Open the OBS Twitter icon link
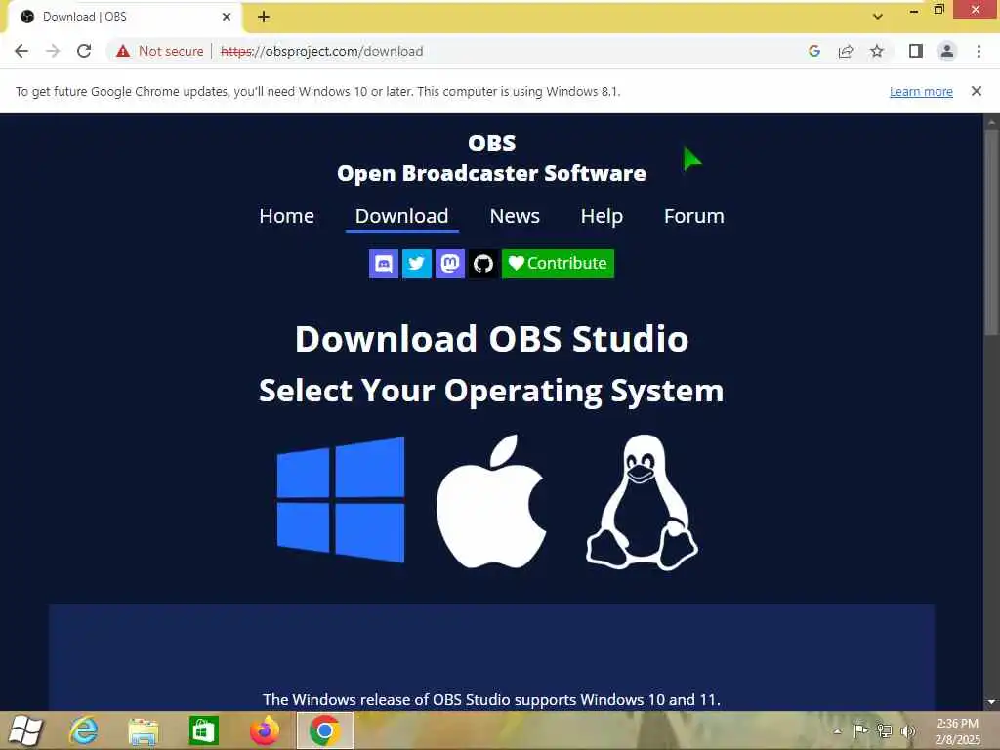This screenshot has height=750, width=1000. pos(416,264)
